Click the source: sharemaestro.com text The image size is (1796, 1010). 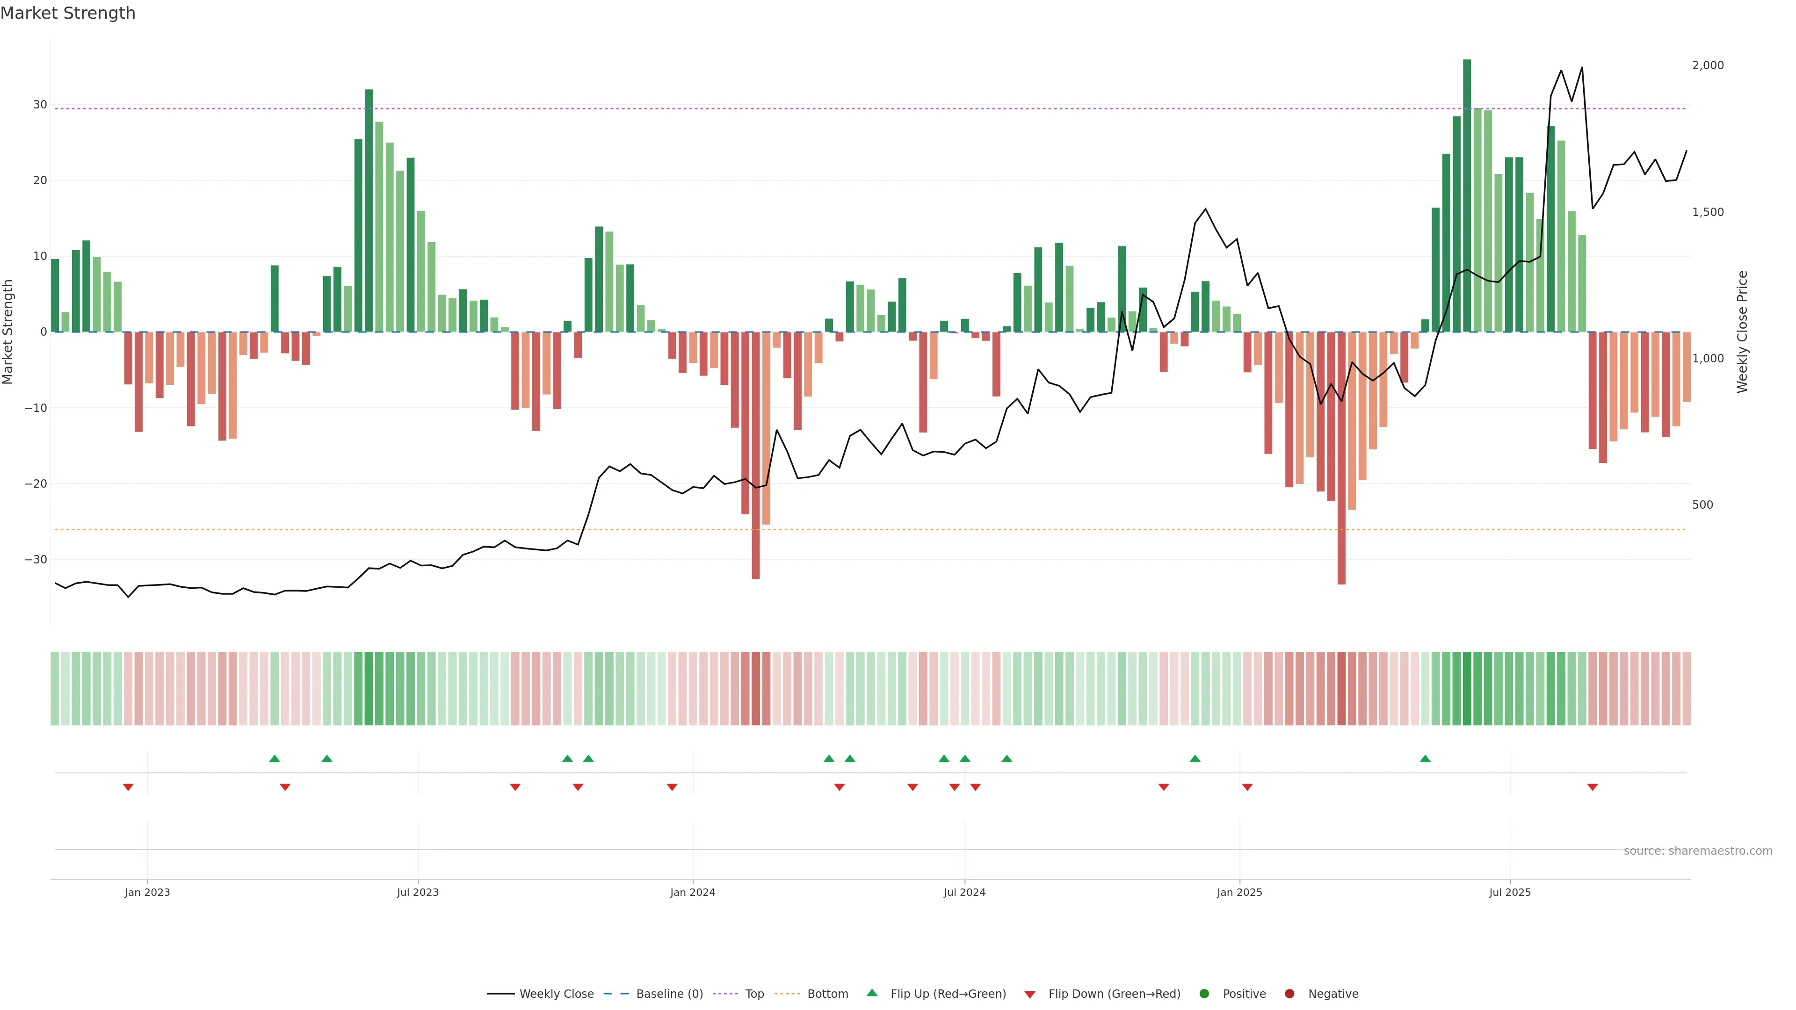1698,851
